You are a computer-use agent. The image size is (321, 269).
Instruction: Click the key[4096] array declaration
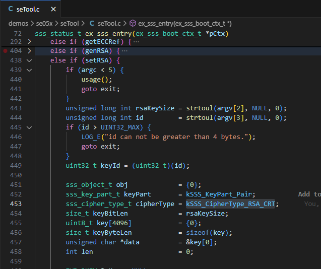114,223
